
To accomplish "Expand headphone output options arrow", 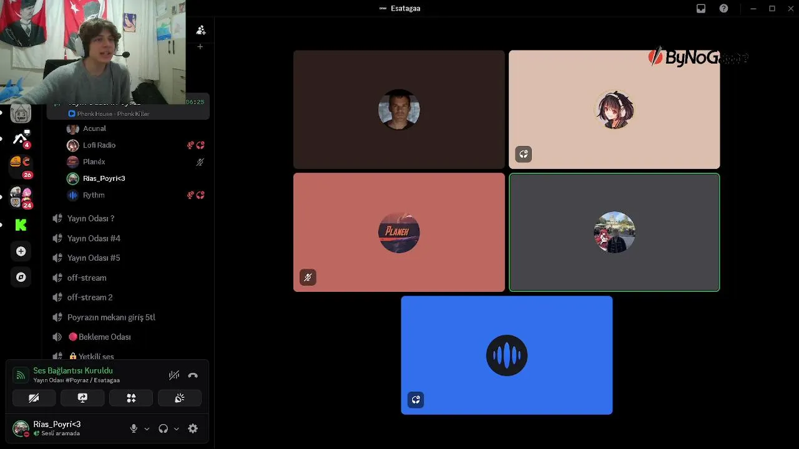I will pos(176,429).
